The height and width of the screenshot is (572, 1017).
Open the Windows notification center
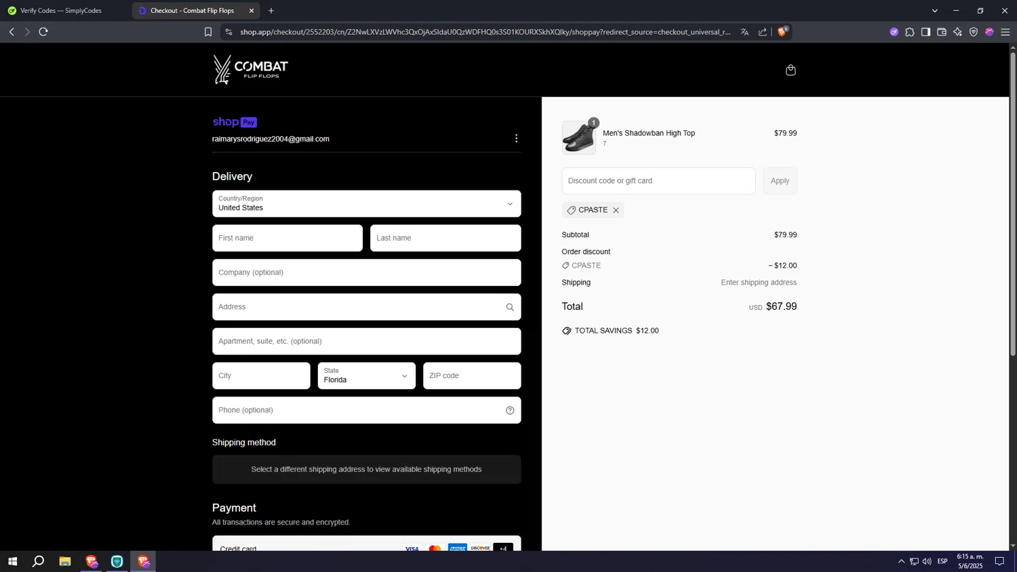tap(999, 561)
